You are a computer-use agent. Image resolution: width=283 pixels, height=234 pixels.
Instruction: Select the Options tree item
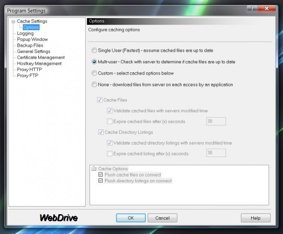(31, 27)
